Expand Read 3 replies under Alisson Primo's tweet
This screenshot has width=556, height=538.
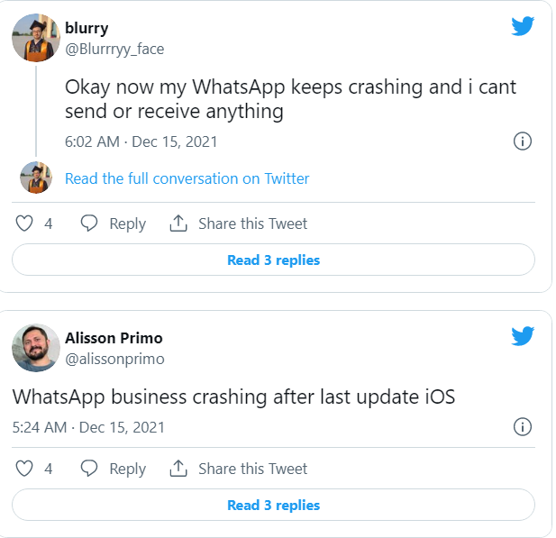[273, 506]
